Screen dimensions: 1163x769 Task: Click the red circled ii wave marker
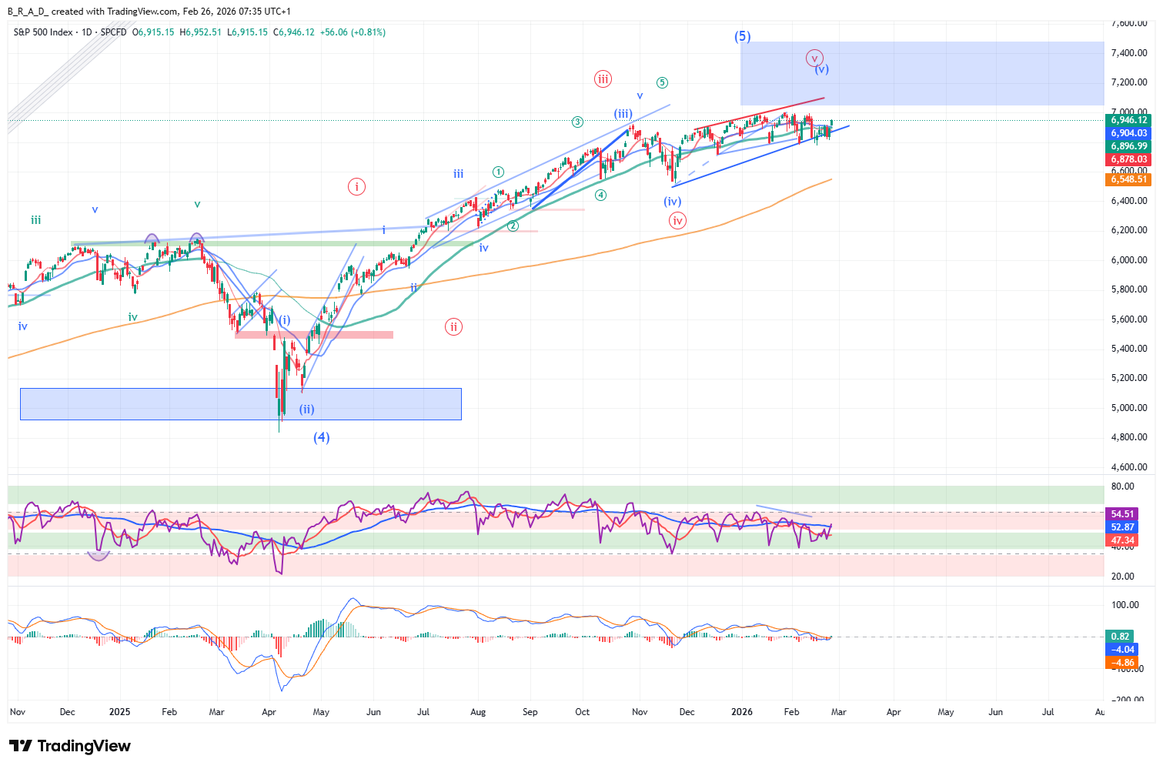coord(453,327)
